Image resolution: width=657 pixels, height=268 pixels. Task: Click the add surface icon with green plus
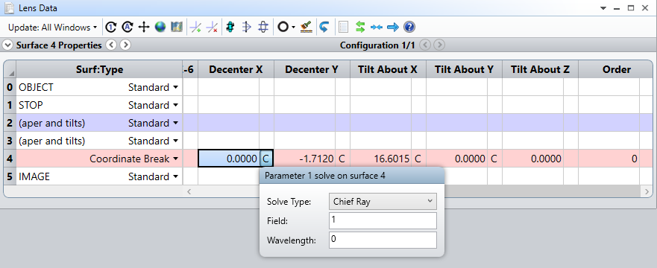195,28
